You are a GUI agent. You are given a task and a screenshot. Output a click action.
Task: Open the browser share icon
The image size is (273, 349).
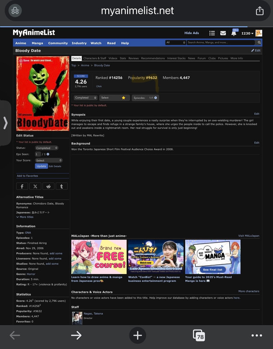(x=259, y=10)
